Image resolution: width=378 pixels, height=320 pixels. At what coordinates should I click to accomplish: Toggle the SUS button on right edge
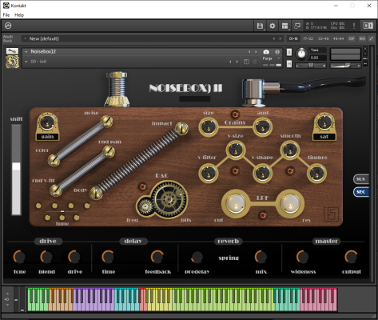361,179
